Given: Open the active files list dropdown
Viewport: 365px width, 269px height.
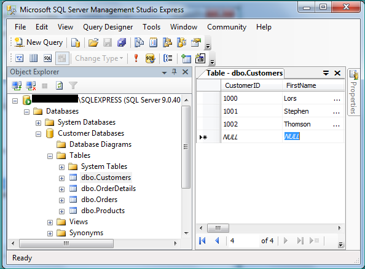Looking at the screenshot, I should tap(326, 73).
